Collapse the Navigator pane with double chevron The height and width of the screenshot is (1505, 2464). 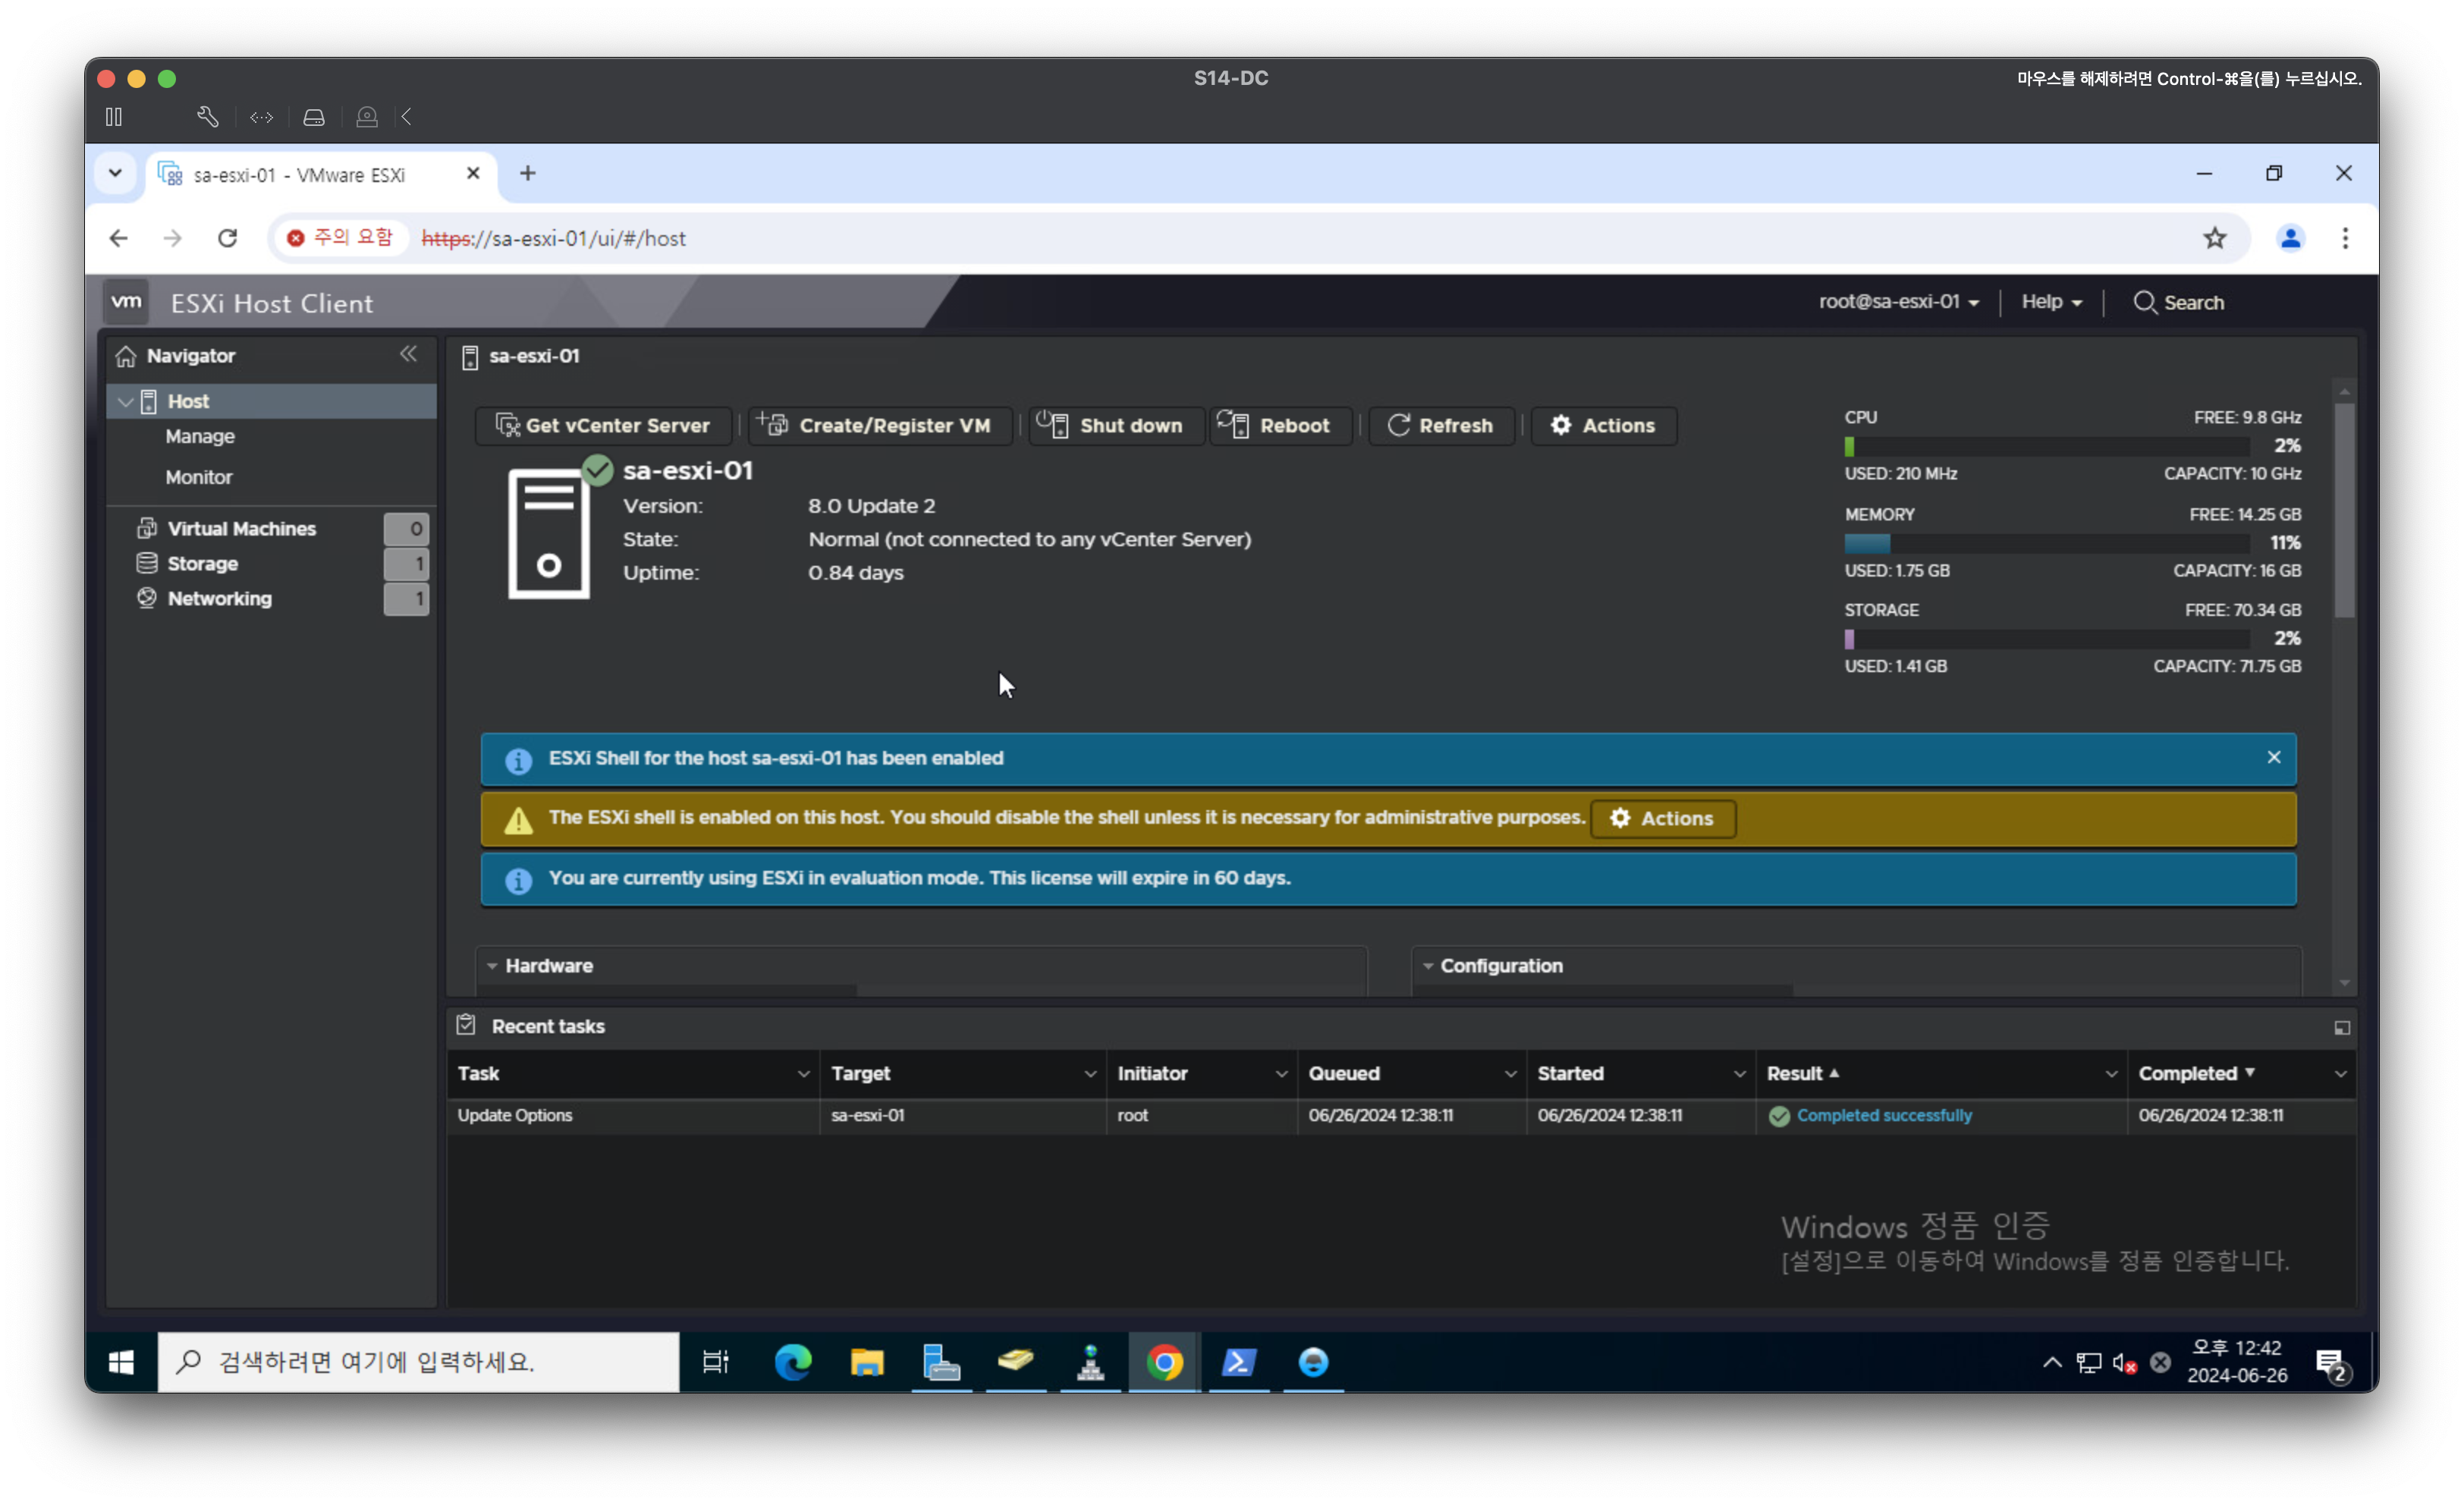point(408,354)
